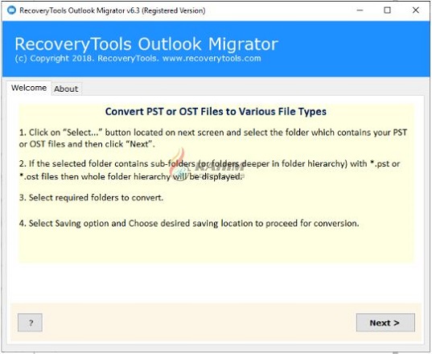
Task: Click the RecoveryTools app icon in title bar
Action: (11, 10)
